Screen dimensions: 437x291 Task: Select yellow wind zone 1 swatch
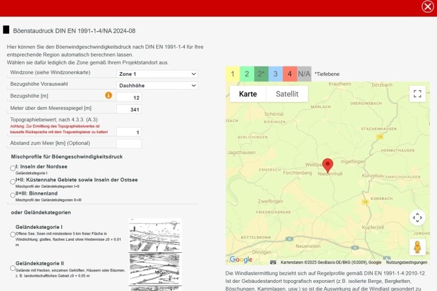(x=233, y=74)
